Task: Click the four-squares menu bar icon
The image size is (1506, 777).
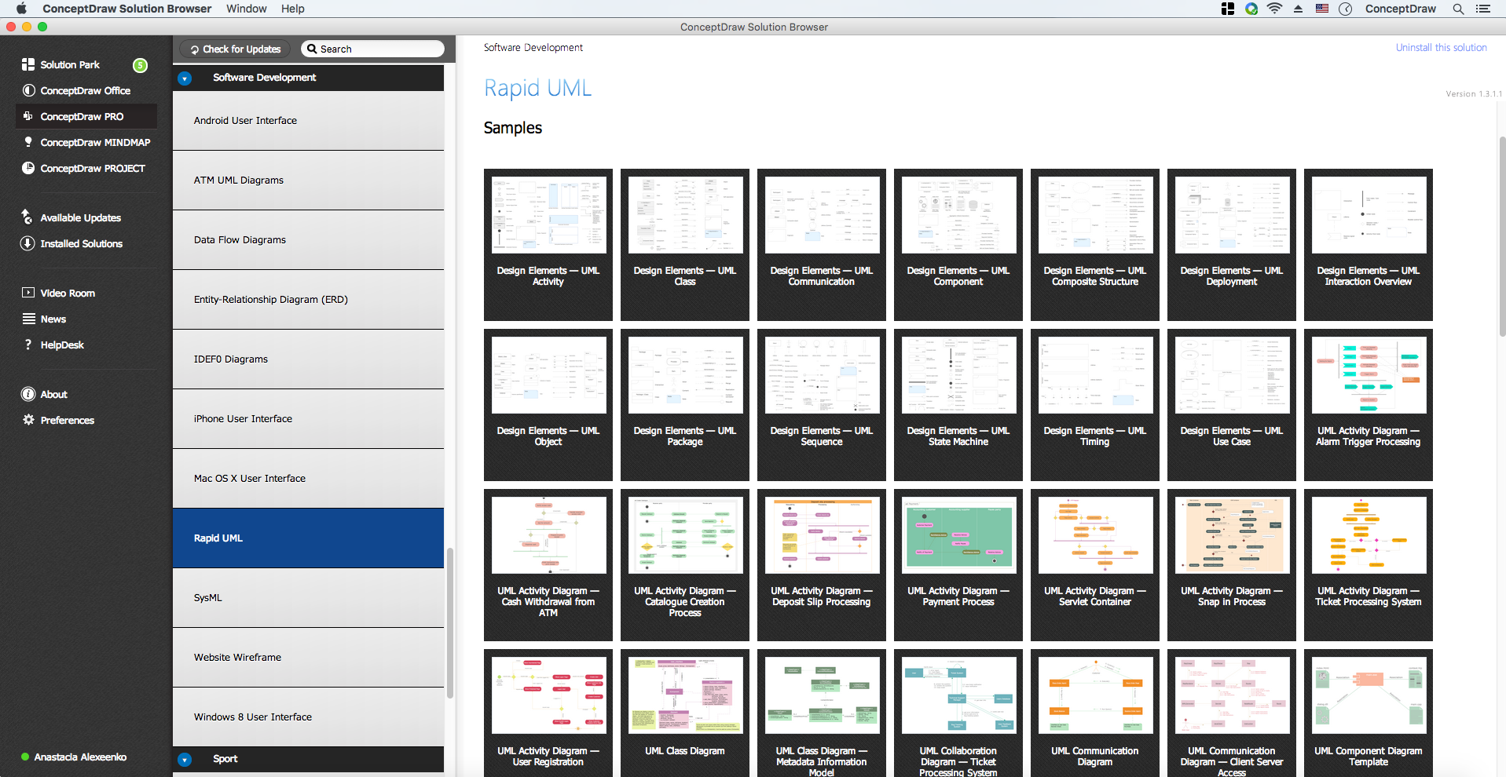Action: 1228,9
